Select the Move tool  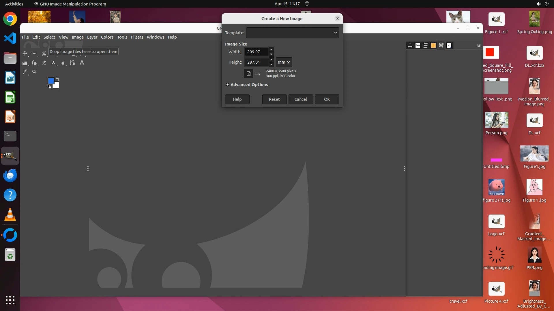[x=25, y=53]
